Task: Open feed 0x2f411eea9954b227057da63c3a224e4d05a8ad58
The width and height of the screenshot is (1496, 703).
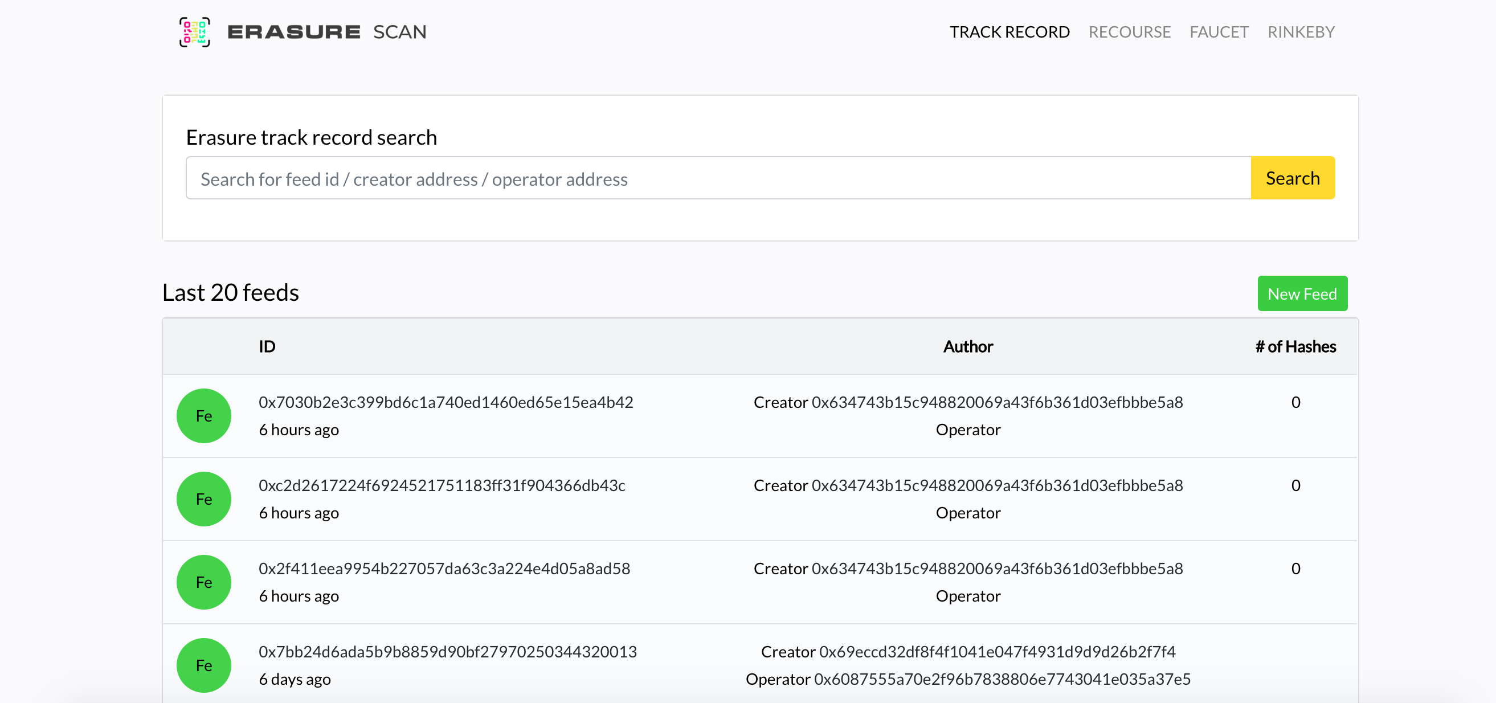Action: (444, 569)
